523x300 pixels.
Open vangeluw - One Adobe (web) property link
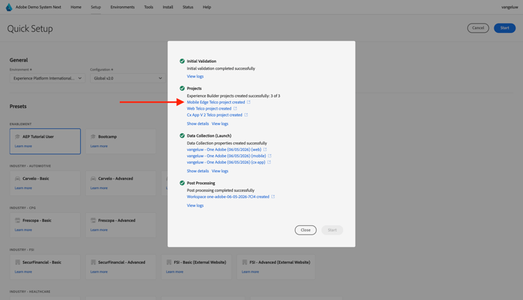[224, 149]
